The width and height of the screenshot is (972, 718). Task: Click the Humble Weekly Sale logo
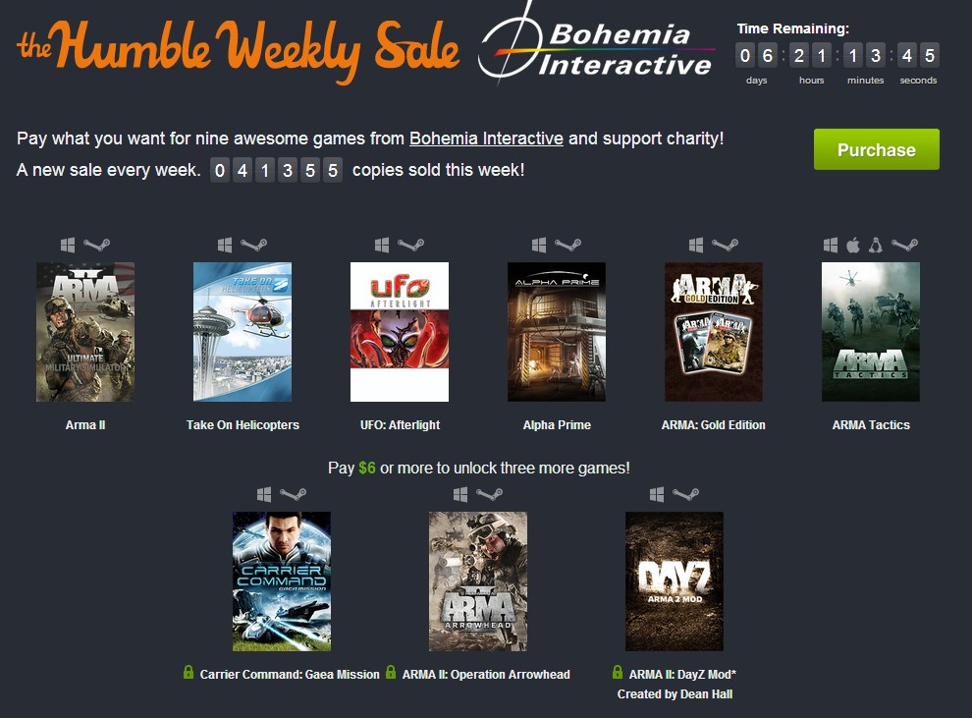click(238, 50)
